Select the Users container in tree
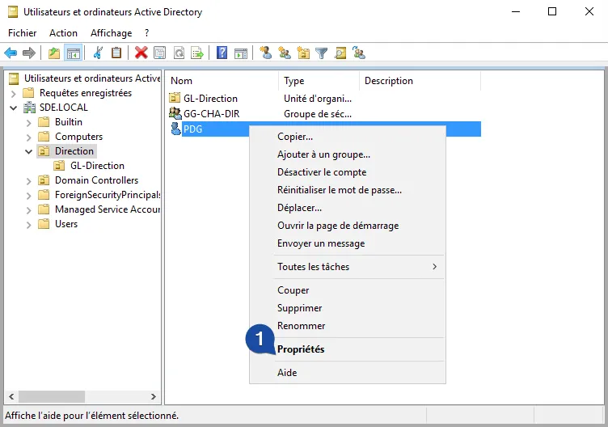 (x=65, y=224)
